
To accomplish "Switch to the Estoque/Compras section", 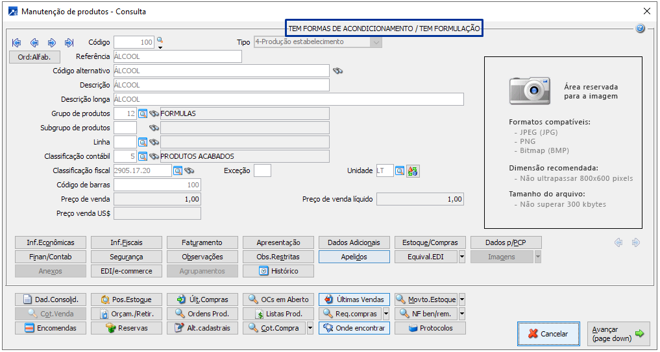I will (430, 242).
